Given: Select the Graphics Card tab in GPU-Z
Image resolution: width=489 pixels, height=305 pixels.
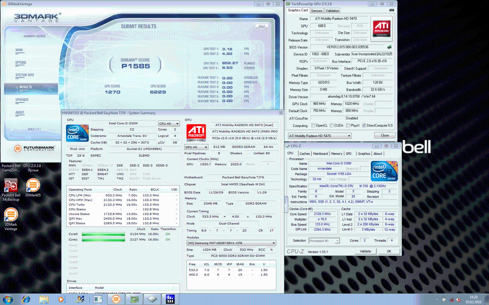Looking at the screenshot, I should (298, 10).
